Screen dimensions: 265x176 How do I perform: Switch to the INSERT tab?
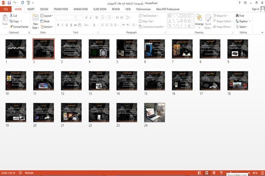point(31,9)
